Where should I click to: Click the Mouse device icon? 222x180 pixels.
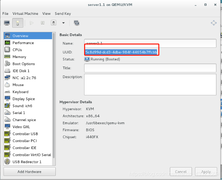point(7,85)
